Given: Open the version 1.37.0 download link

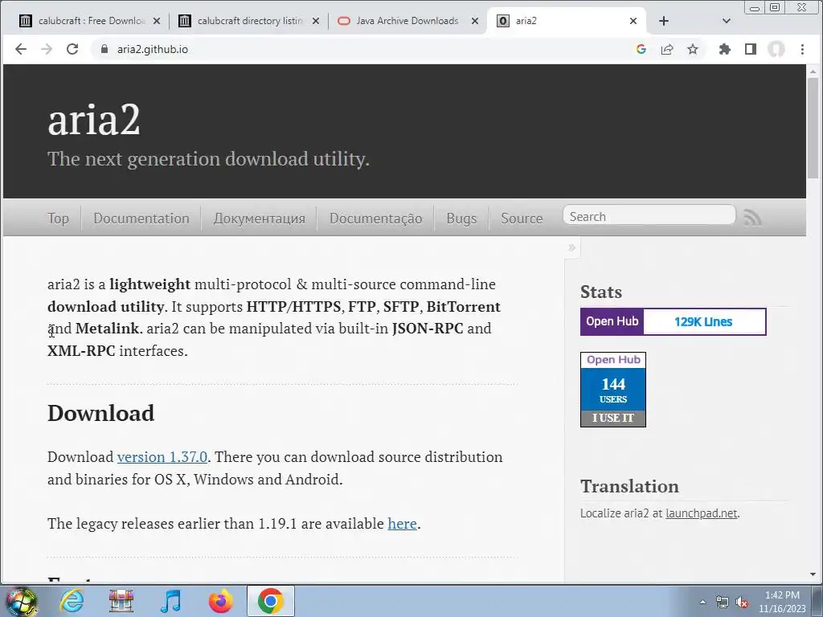Looking at the screenshot, I should click(x=162, y=457).
